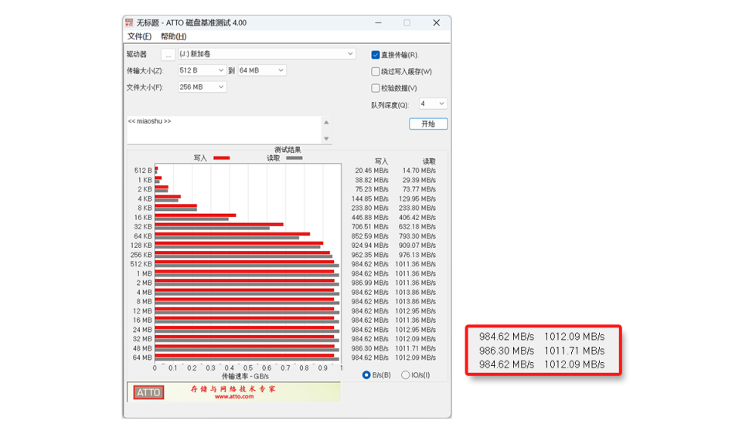Minimize the ATTO benchmark window

tap(378, 22)
